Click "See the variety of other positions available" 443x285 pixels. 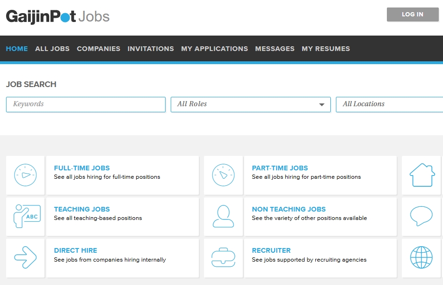309,218
